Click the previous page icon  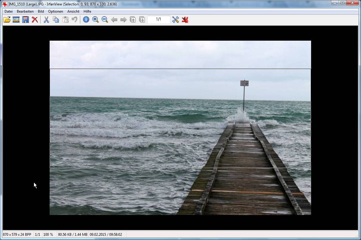[133, 20]
